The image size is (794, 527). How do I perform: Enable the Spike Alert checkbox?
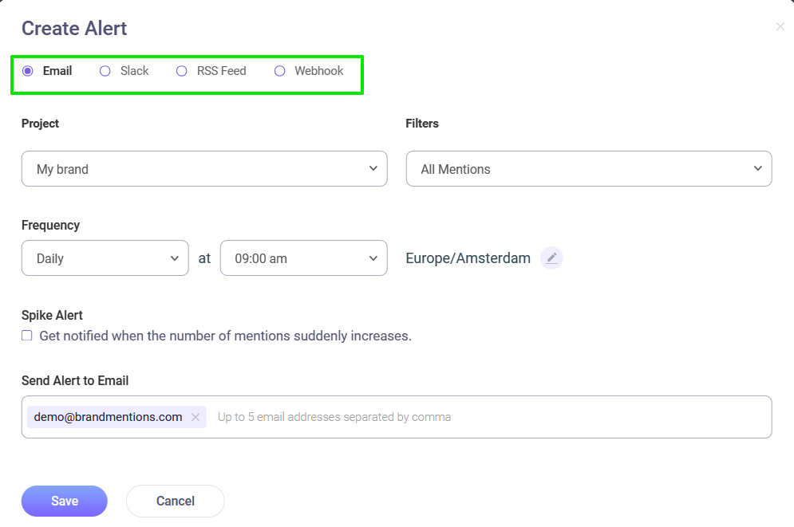point(27,336)
